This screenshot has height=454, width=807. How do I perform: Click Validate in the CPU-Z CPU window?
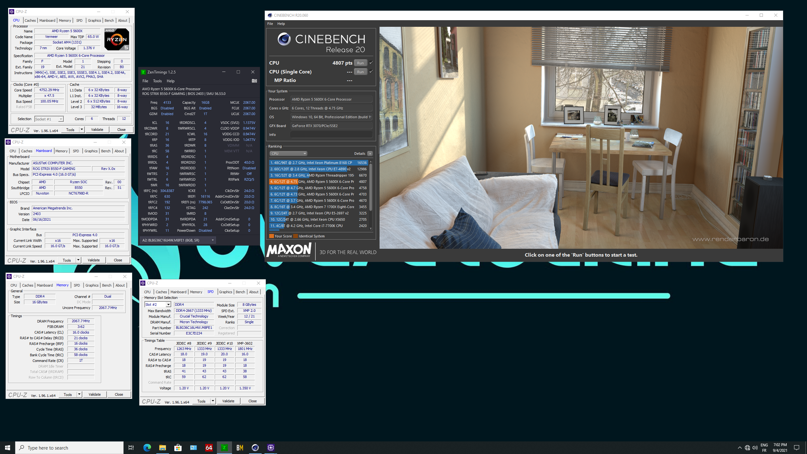coord(97,130)
